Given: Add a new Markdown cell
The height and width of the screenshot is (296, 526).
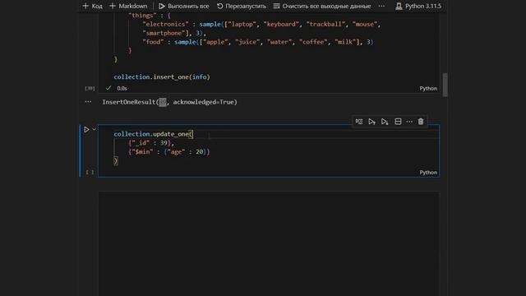Looking at the screenshot, I should pos(128,6).
